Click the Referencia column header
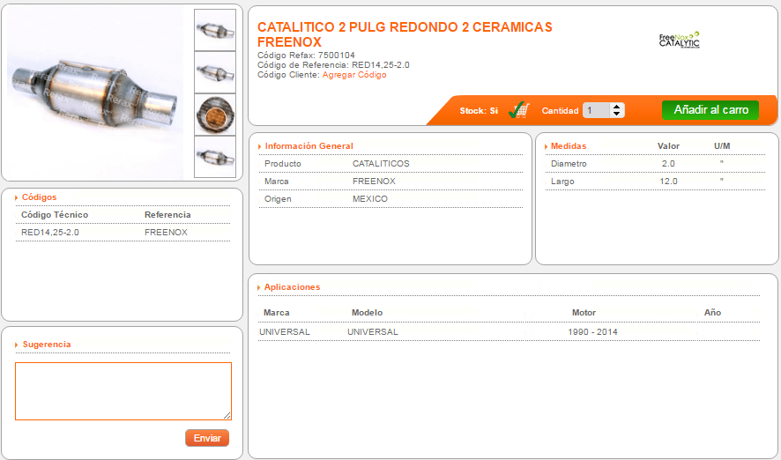This screenshot has width=781, height=460. (x=167, y=214)
